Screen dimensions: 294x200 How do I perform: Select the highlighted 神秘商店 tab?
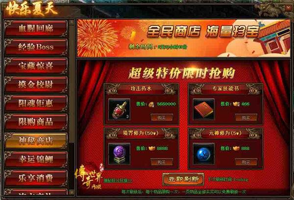click(36, 141)
